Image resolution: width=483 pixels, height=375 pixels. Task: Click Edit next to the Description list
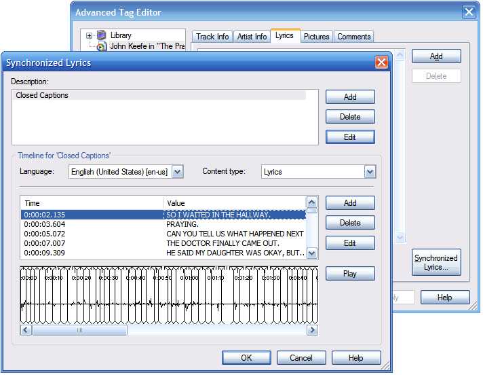350,137
